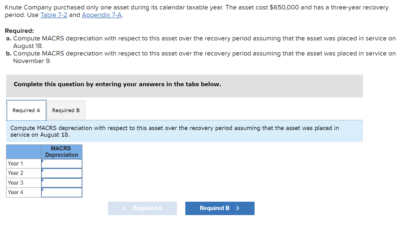Open the Table 7-2 link

(x=54, y=15)
